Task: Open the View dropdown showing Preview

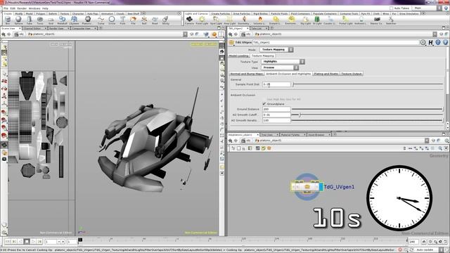Action: (280, 67)
